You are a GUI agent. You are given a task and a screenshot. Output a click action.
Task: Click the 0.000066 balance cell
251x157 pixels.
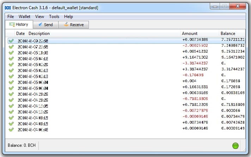(231, 110)
